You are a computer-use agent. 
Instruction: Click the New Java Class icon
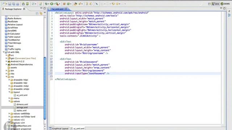[x=69, y=4]
